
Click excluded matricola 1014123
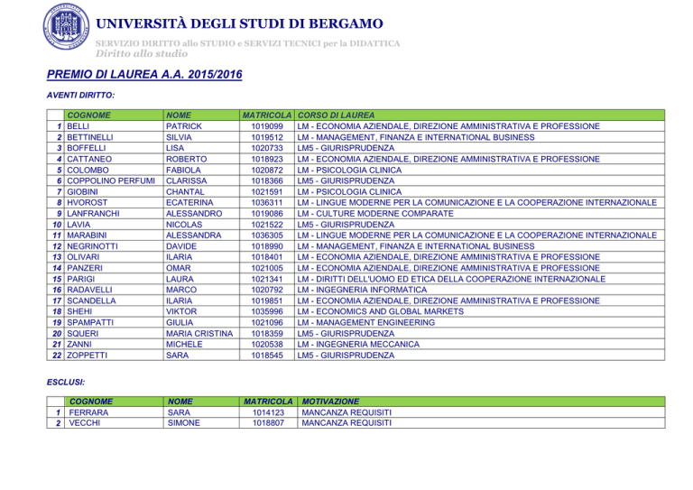coord(268,412)
